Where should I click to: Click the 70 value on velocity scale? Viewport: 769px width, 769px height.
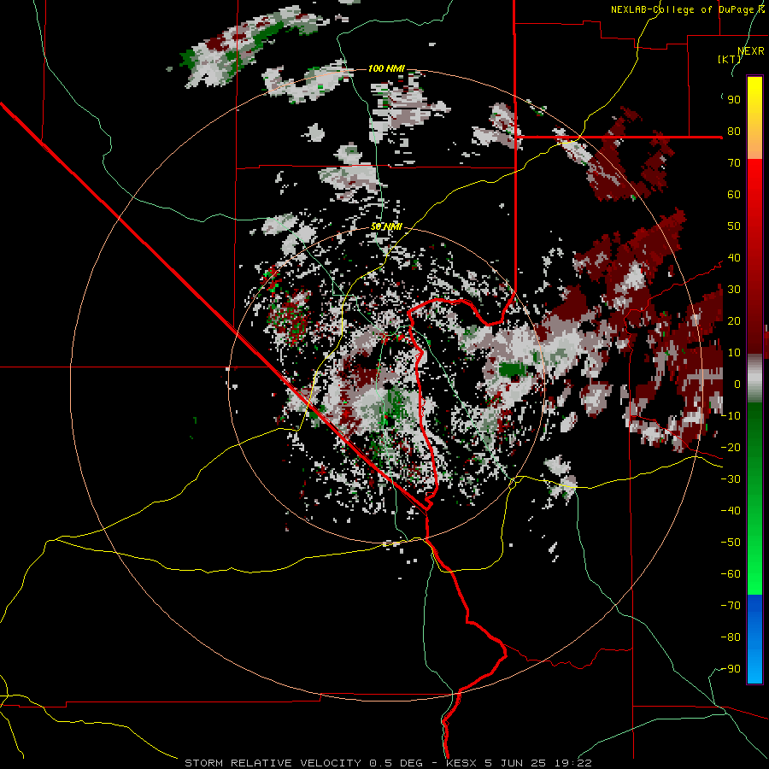[x=734, y=163]
